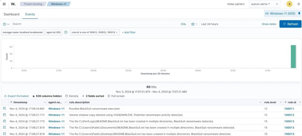Select the Public Documents README.BlackSuit.txt cell

click(x=152, y=127)
